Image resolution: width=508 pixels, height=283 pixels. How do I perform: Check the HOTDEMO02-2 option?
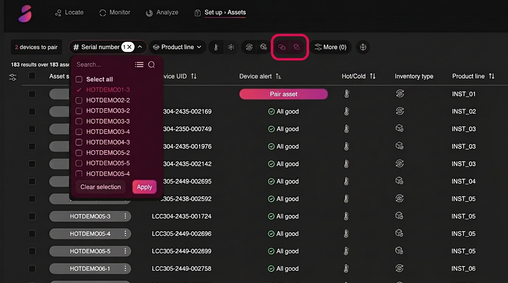[x=79, y=100]
